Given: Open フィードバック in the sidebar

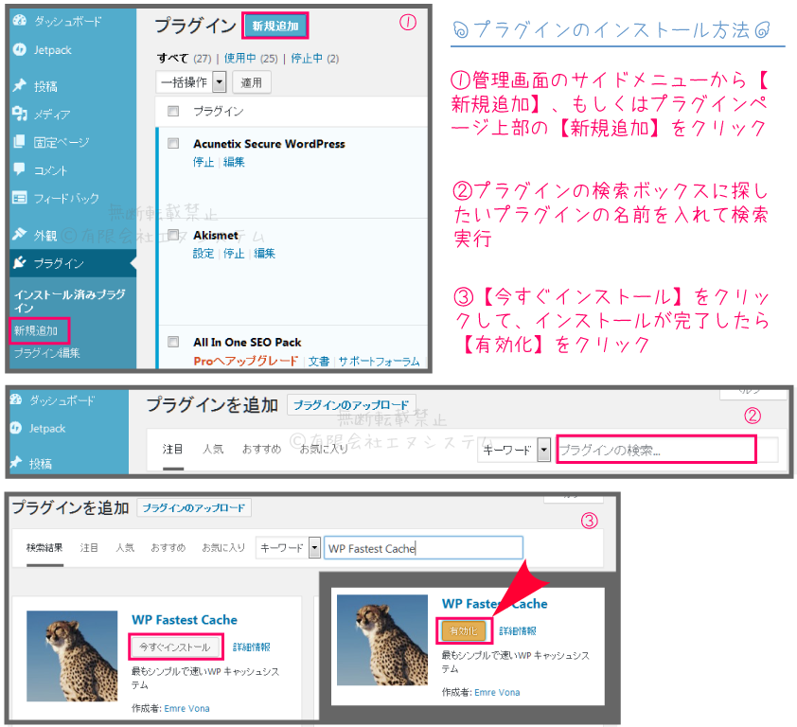Looking at the screenshot, I should click(x=66, y=198).
